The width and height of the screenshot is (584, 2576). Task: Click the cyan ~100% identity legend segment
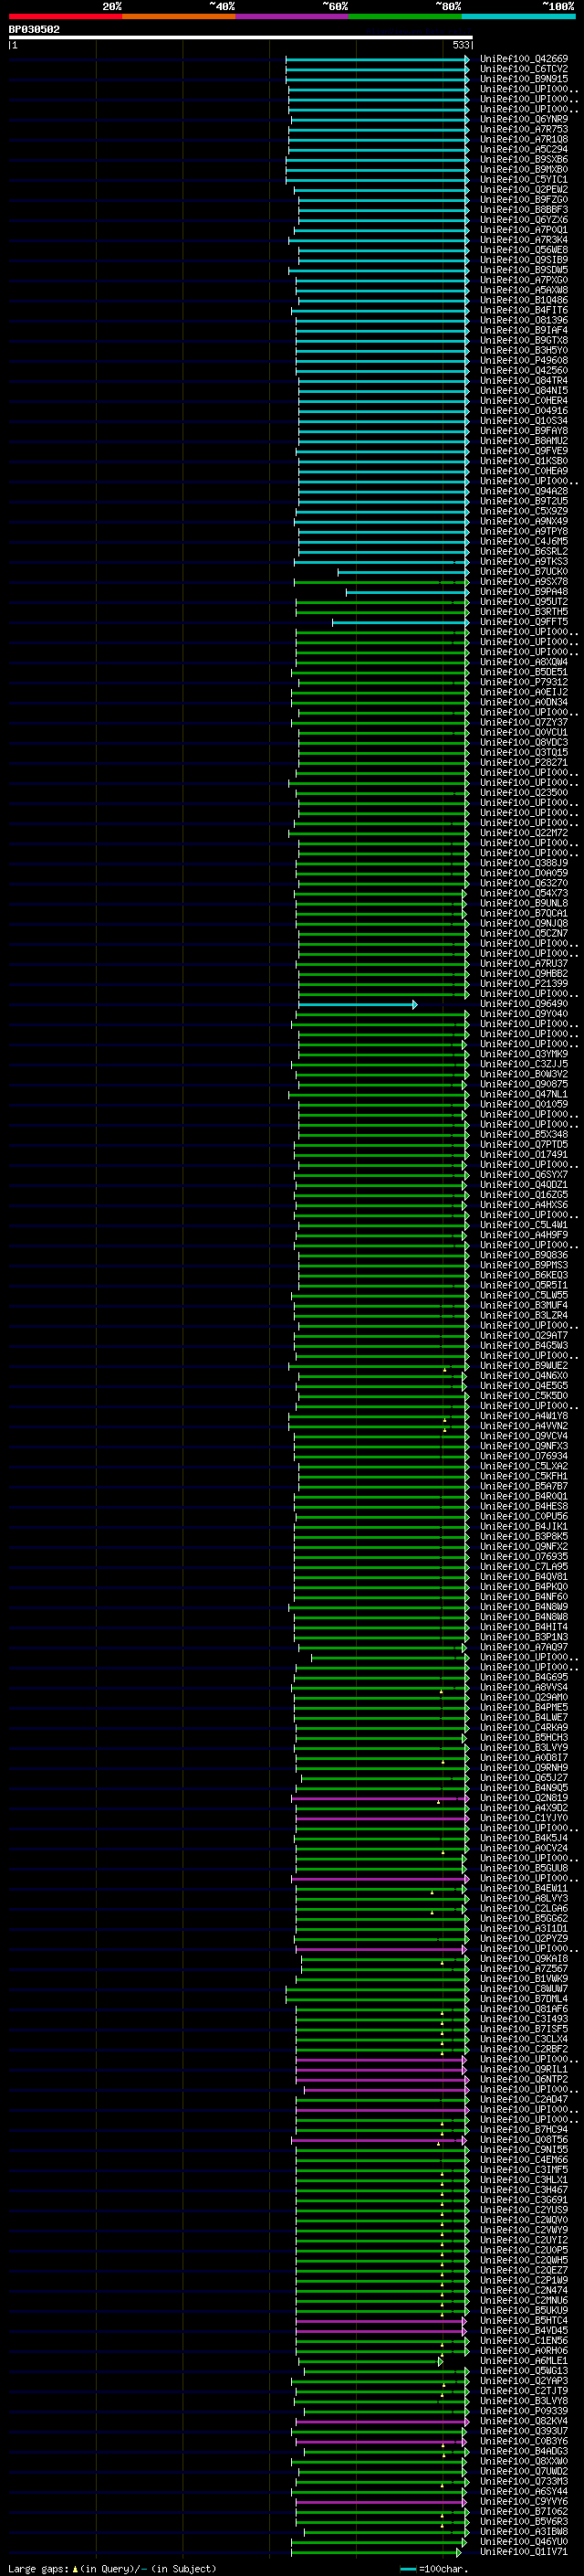tap(518, 16)
